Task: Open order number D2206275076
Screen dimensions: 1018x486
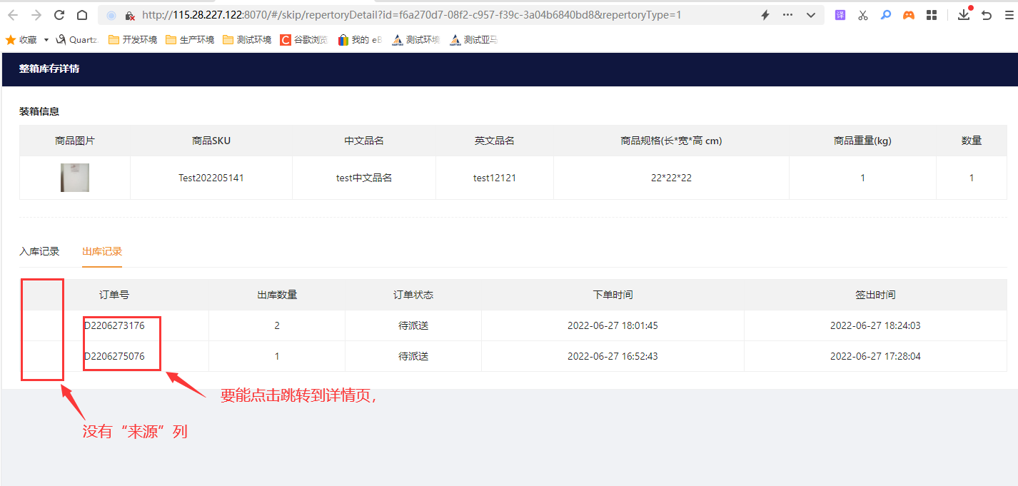Action: 114,356
